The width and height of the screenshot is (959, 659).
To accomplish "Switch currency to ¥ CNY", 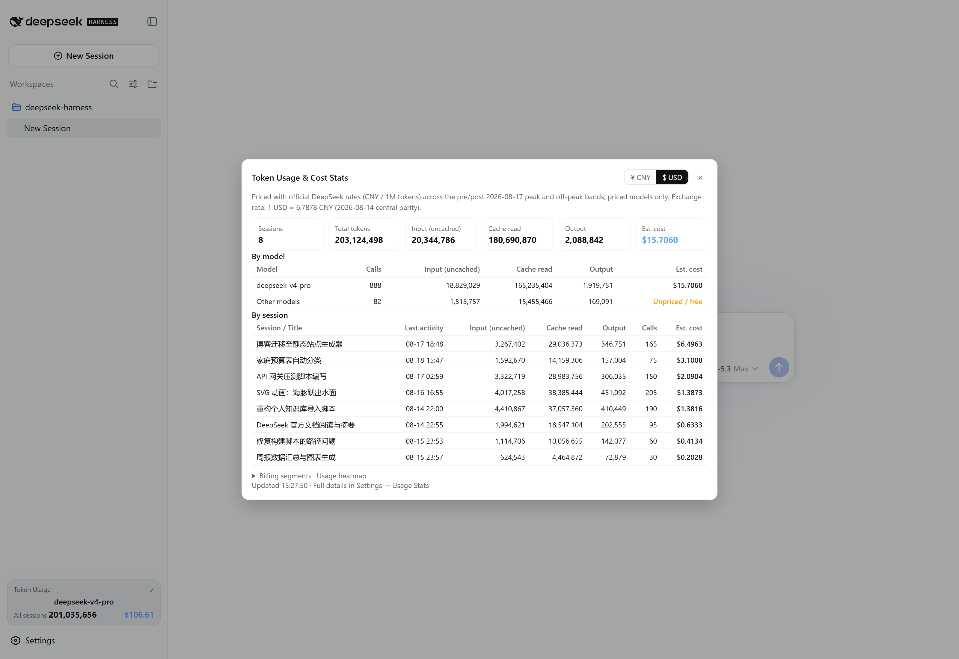I will pyautogui.click(x=640, y=178).
